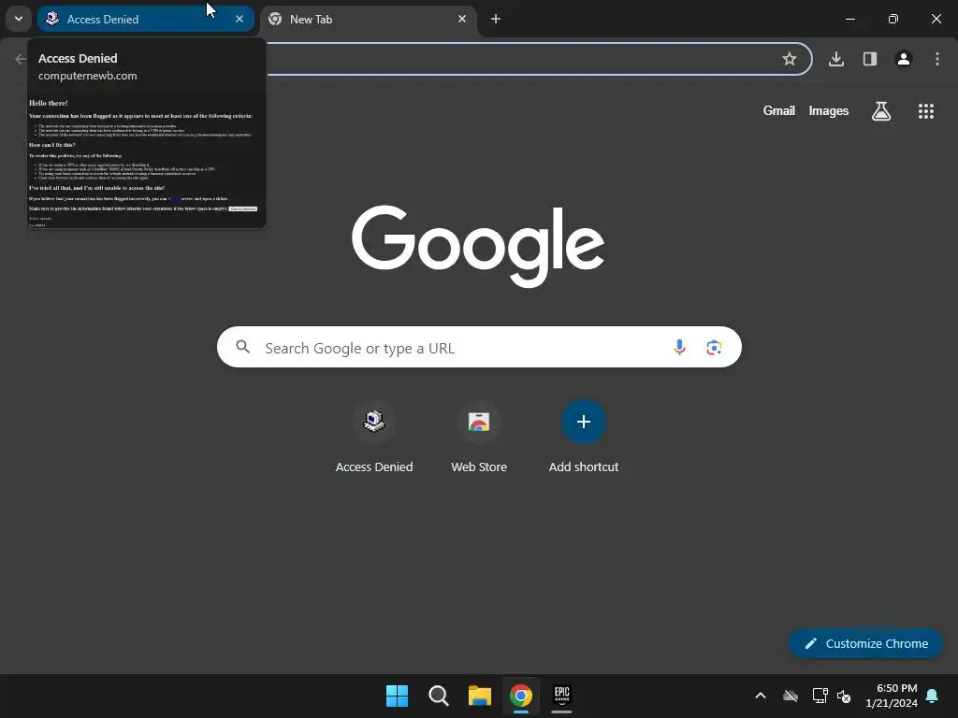Open Search Labs flask icon

[881, 111]
